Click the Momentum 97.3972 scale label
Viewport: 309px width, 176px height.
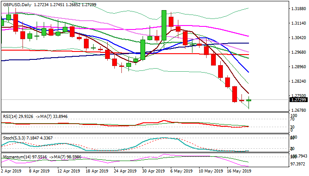point(298,164)
